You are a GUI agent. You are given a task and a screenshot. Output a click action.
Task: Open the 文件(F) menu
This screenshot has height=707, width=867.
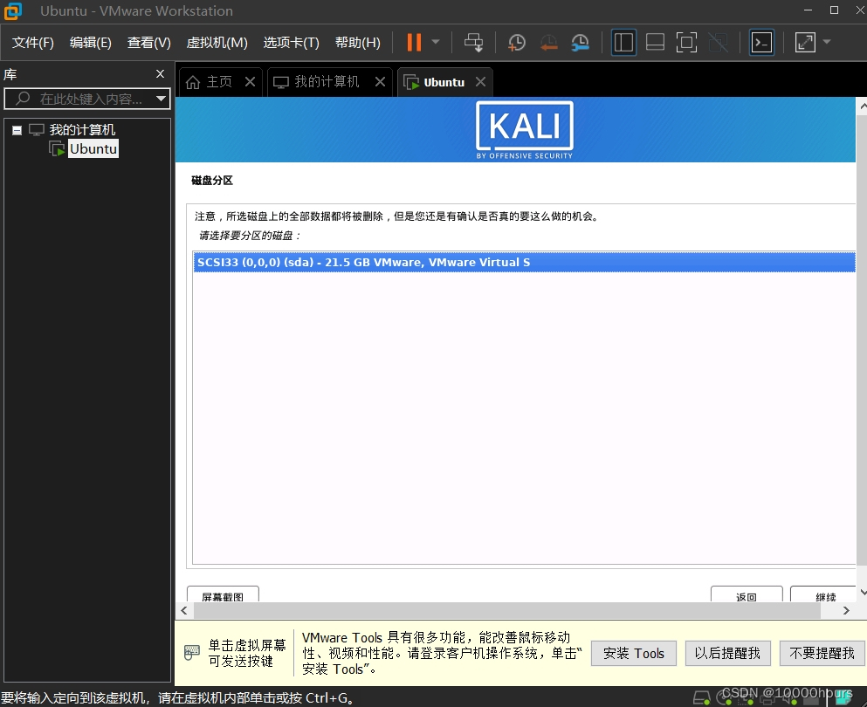click(33, 43)
